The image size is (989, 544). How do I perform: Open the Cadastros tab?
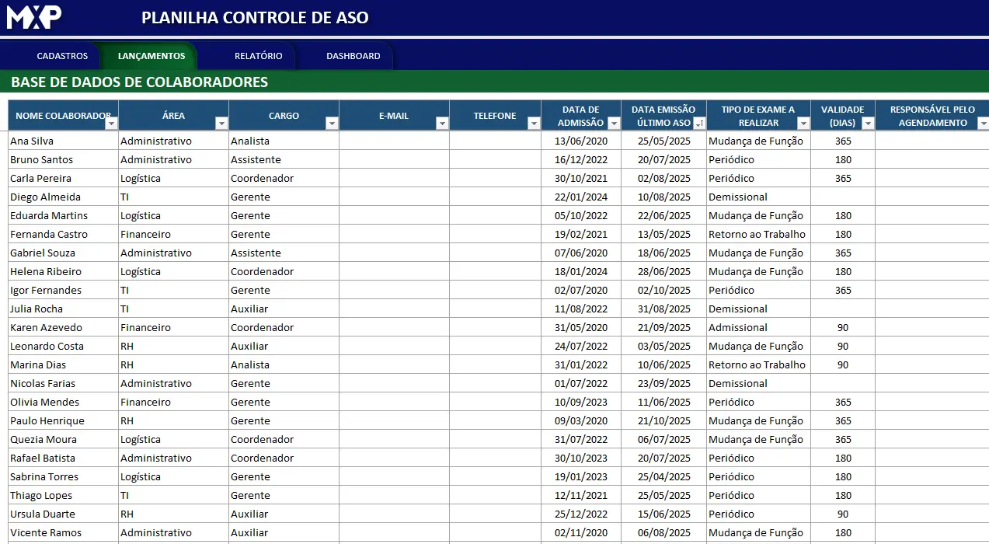[x=62, y=56]
